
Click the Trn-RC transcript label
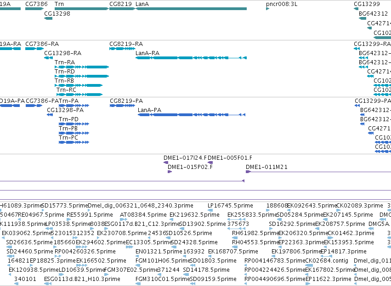coord(66,90)
